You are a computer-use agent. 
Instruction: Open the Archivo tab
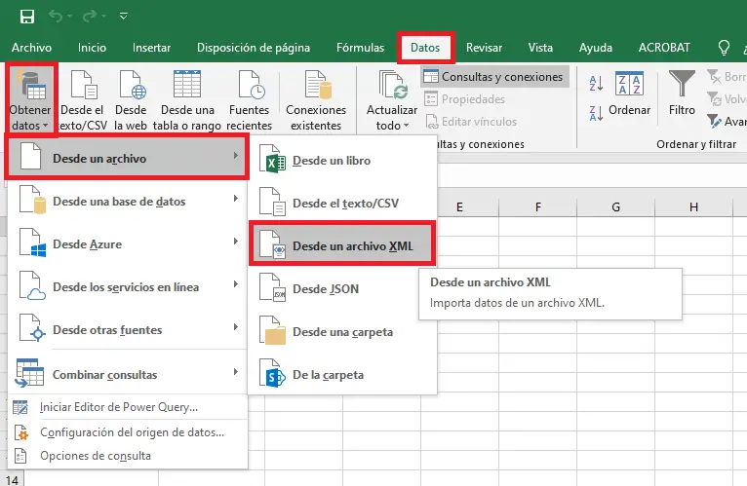click(32, 48)
